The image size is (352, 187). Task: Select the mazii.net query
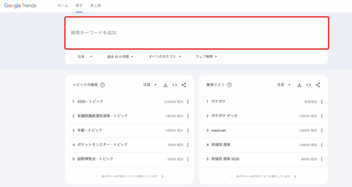pyautogui.click(x=264, y=130)
